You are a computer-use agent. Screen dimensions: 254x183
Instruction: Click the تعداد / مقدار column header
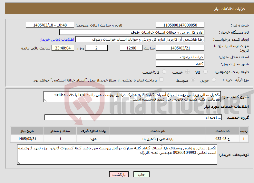click(x=60, y=131)
